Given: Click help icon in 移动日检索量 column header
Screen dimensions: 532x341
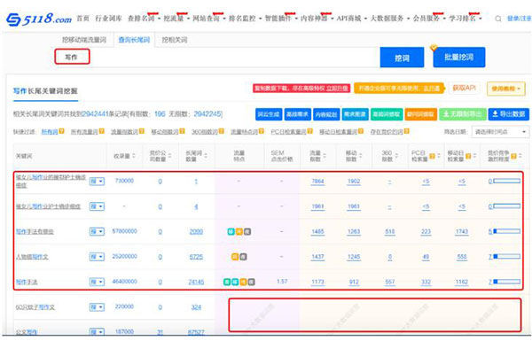Looking at the screenshot, I should pyautogui.click(x=468, y=156).
